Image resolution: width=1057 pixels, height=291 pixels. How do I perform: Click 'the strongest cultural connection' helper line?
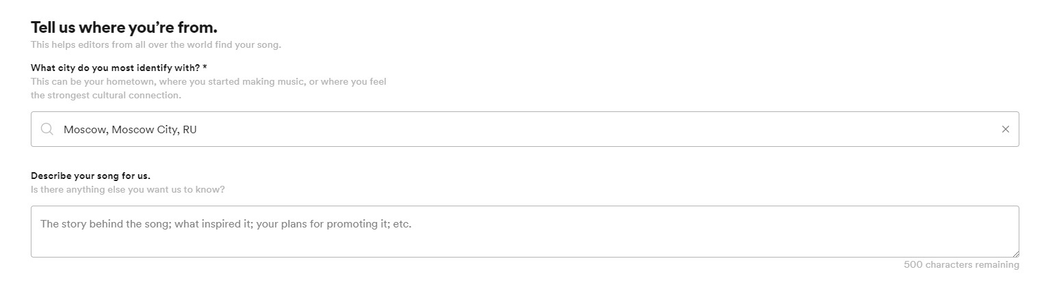(105, 95)
